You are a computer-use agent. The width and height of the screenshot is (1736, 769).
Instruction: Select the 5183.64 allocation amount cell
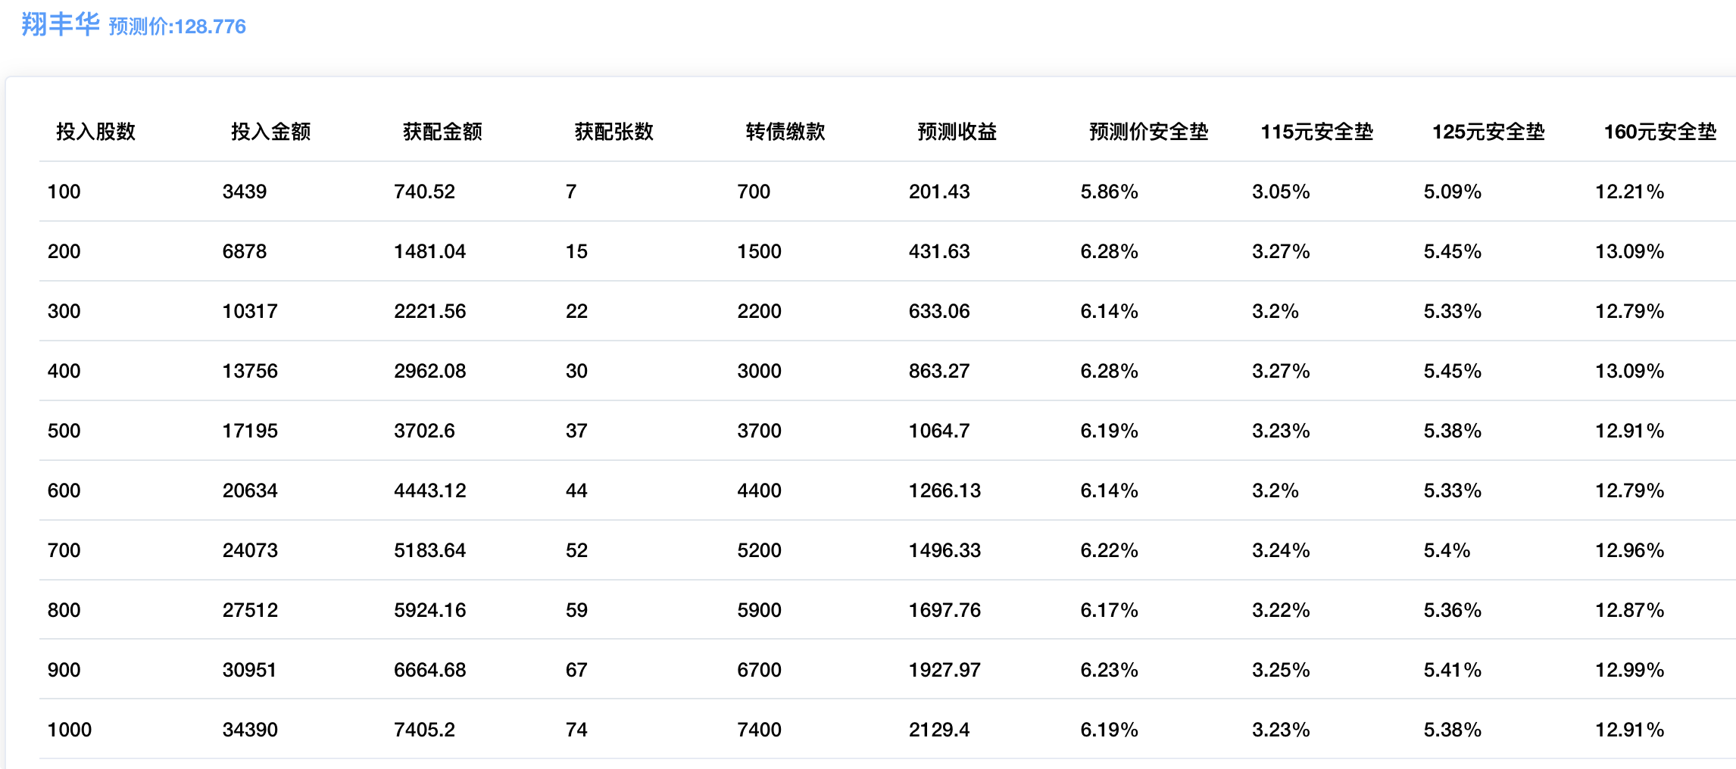[x=429, y=550]
